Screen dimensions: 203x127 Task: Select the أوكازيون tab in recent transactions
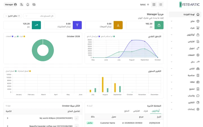[x=155, y=111]
